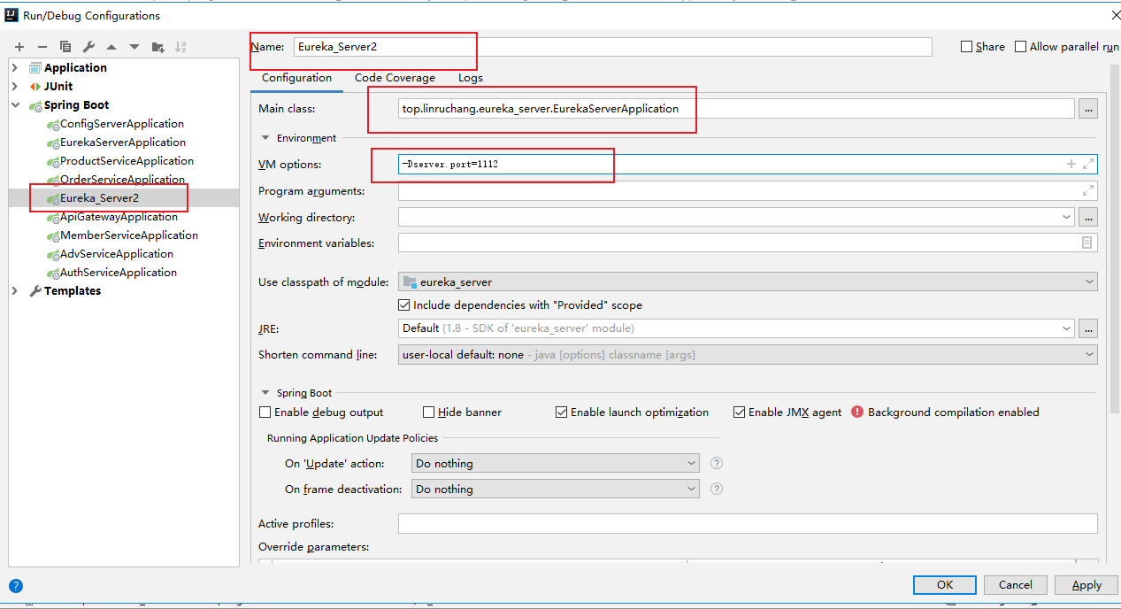The height and width of the screenshot is (609, 1121).
Task: Open the JRE dropdown
Action: point(1067,328)
